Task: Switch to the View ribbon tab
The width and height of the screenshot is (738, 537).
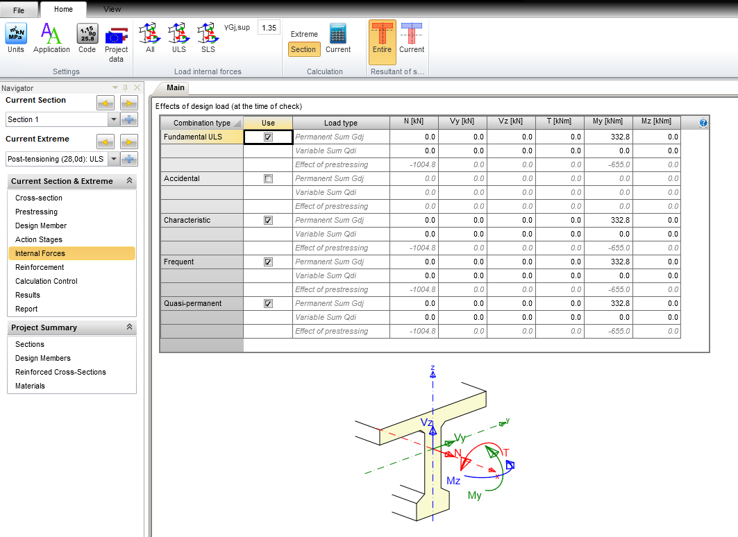Action: point(112,9)
